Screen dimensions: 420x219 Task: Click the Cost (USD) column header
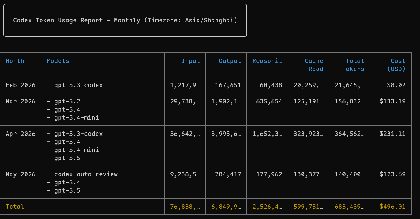click(396, 65)
